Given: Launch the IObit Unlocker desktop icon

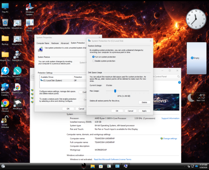Looking at the screenshot, I should [5, 122].
